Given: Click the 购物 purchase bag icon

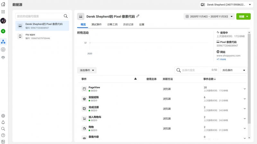Looking at the screenshot, I should [x=84, y=129].
